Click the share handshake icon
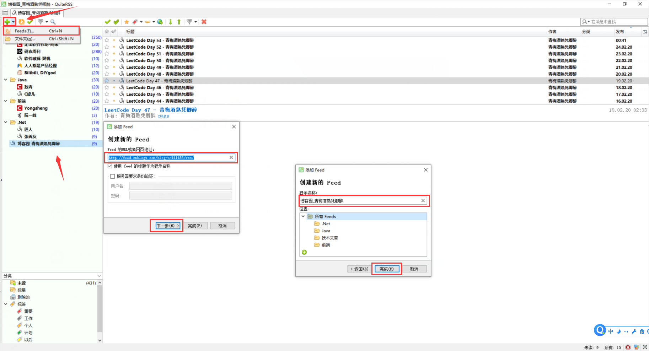The width and height of the screenshot is (649, 351). 147,22
